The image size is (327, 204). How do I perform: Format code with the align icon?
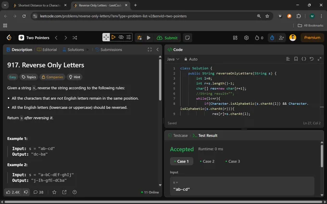point(288,59)
